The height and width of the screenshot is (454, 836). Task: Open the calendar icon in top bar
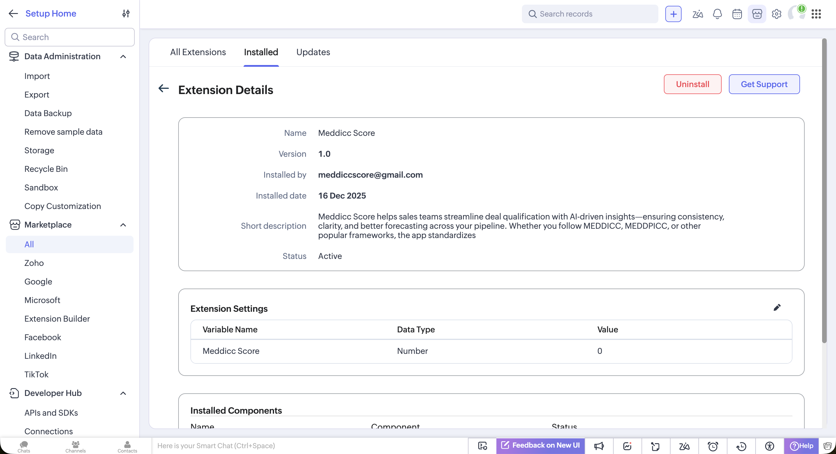click(x=737, y=14)
